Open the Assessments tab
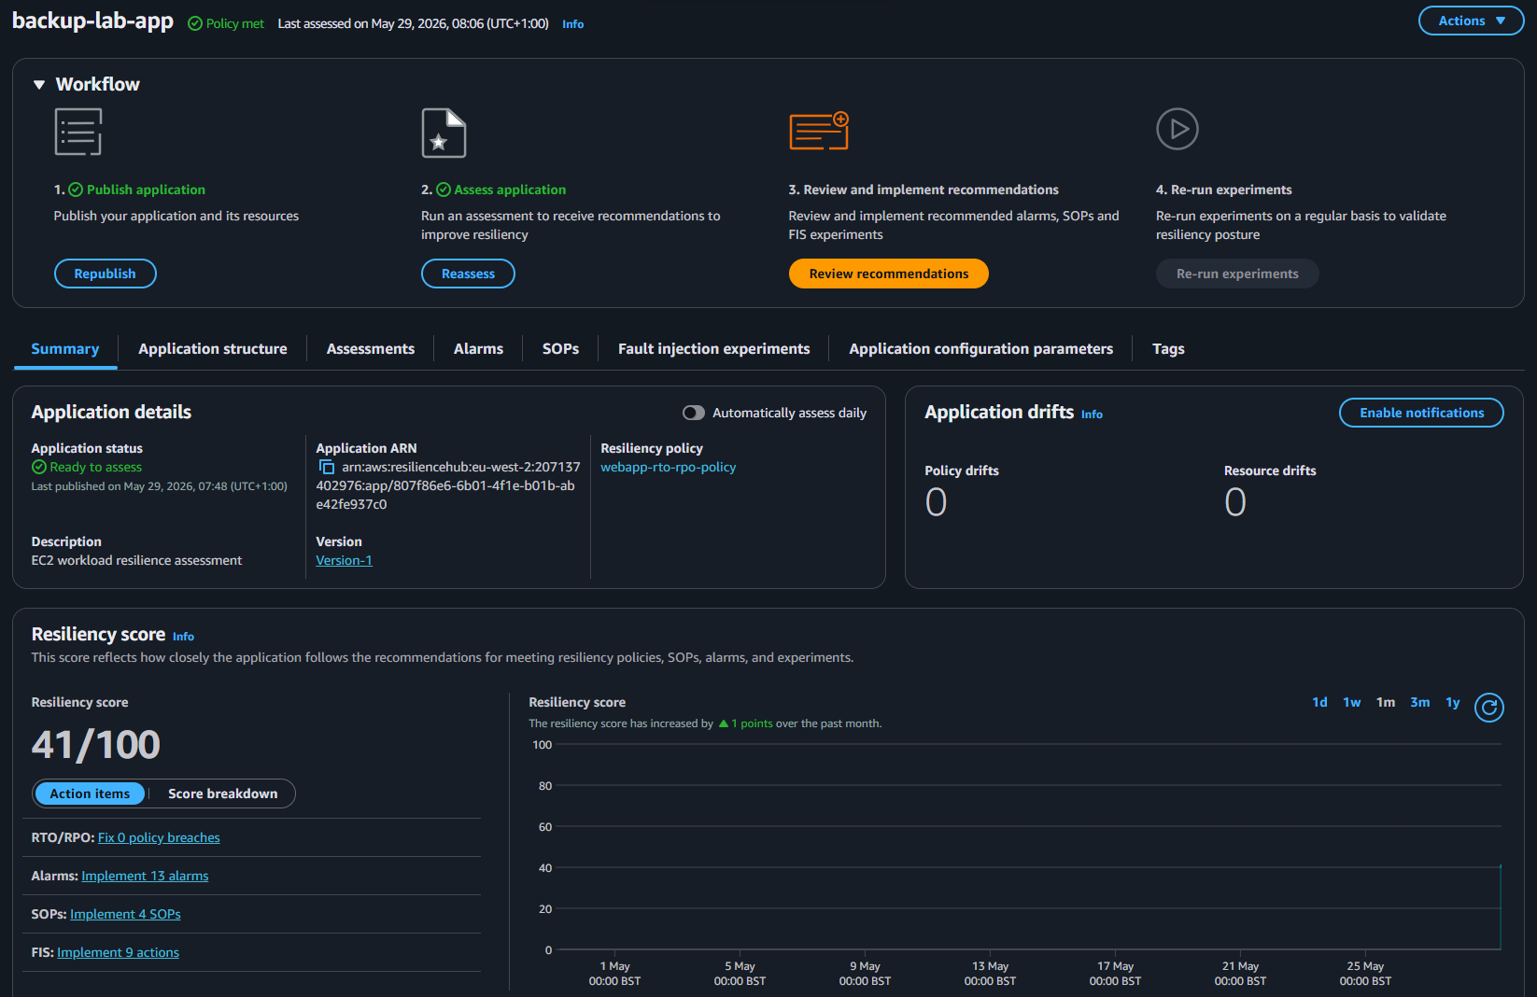Viewport: 1537px width, 997px height. (x=371, y=349)
